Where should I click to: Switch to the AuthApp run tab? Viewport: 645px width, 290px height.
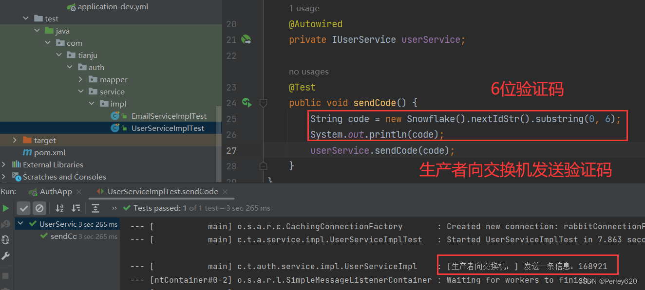click(x=56, y=192)
